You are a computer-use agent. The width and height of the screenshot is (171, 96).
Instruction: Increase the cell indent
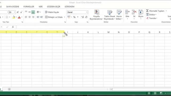(41, 17)
